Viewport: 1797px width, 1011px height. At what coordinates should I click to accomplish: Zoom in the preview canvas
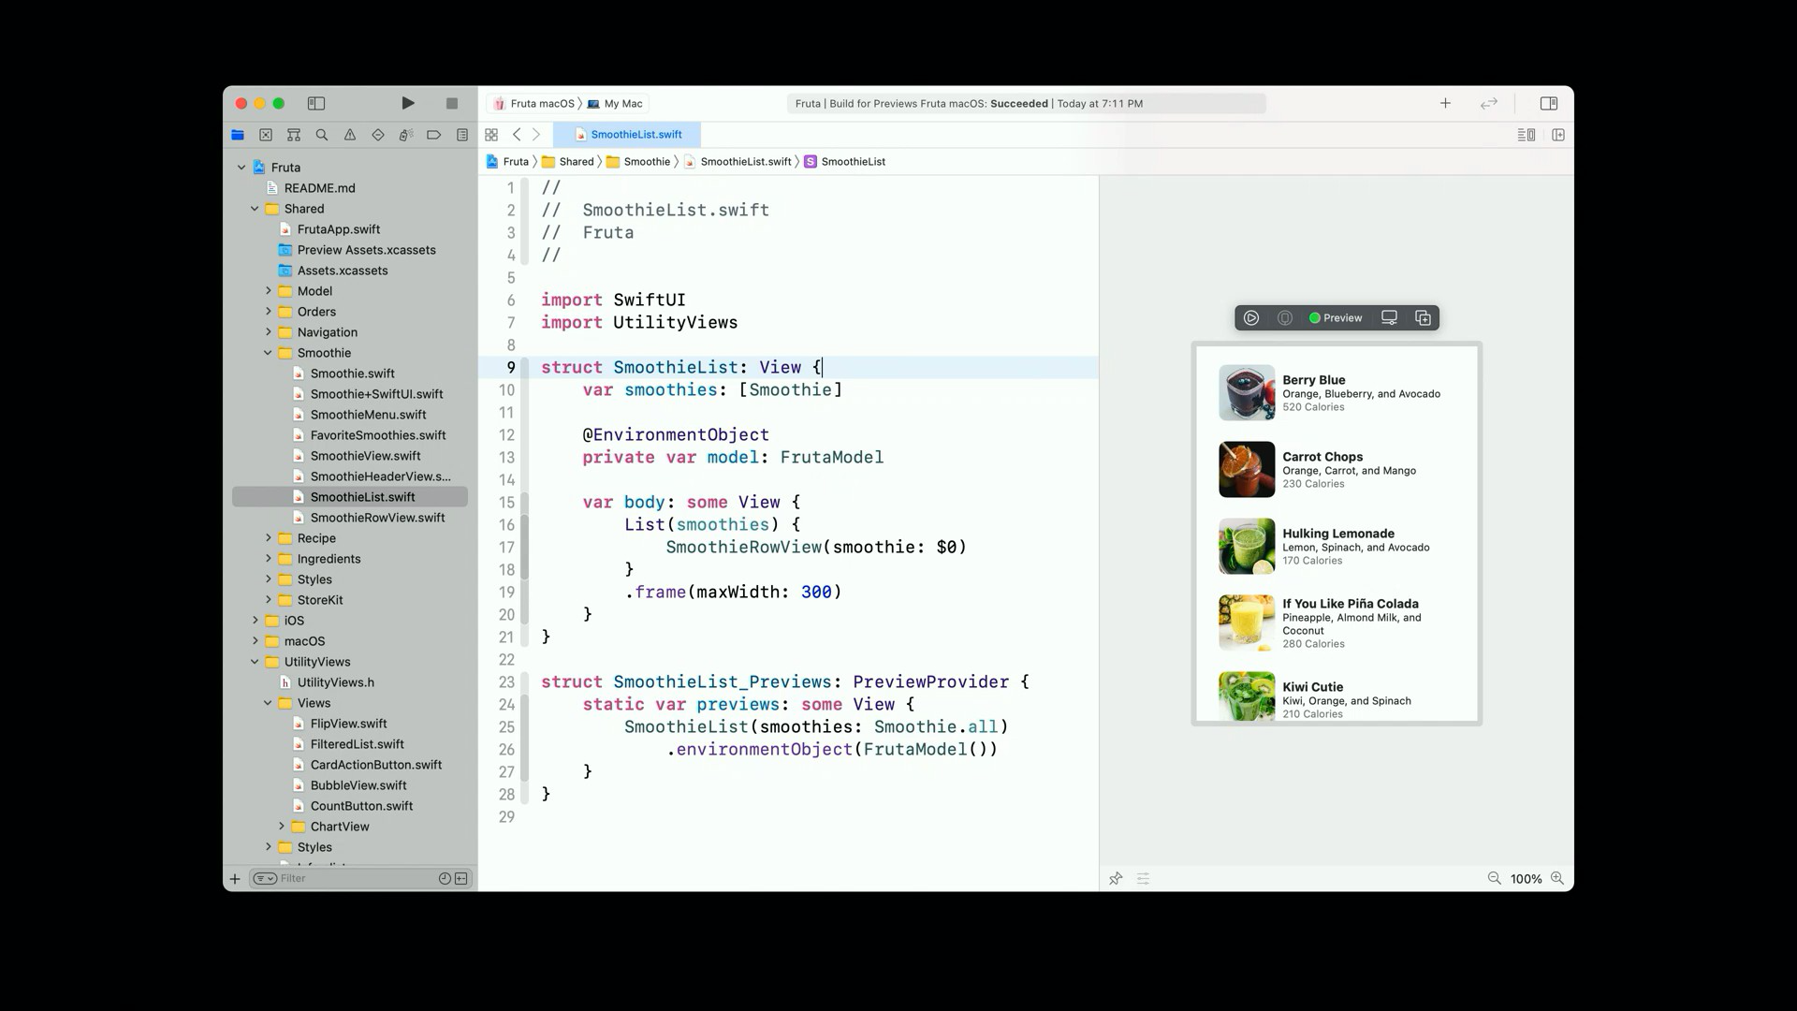tap(1557, 878)
